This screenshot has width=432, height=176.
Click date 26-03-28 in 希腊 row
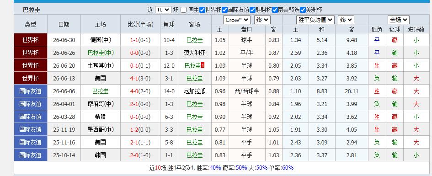64,117
